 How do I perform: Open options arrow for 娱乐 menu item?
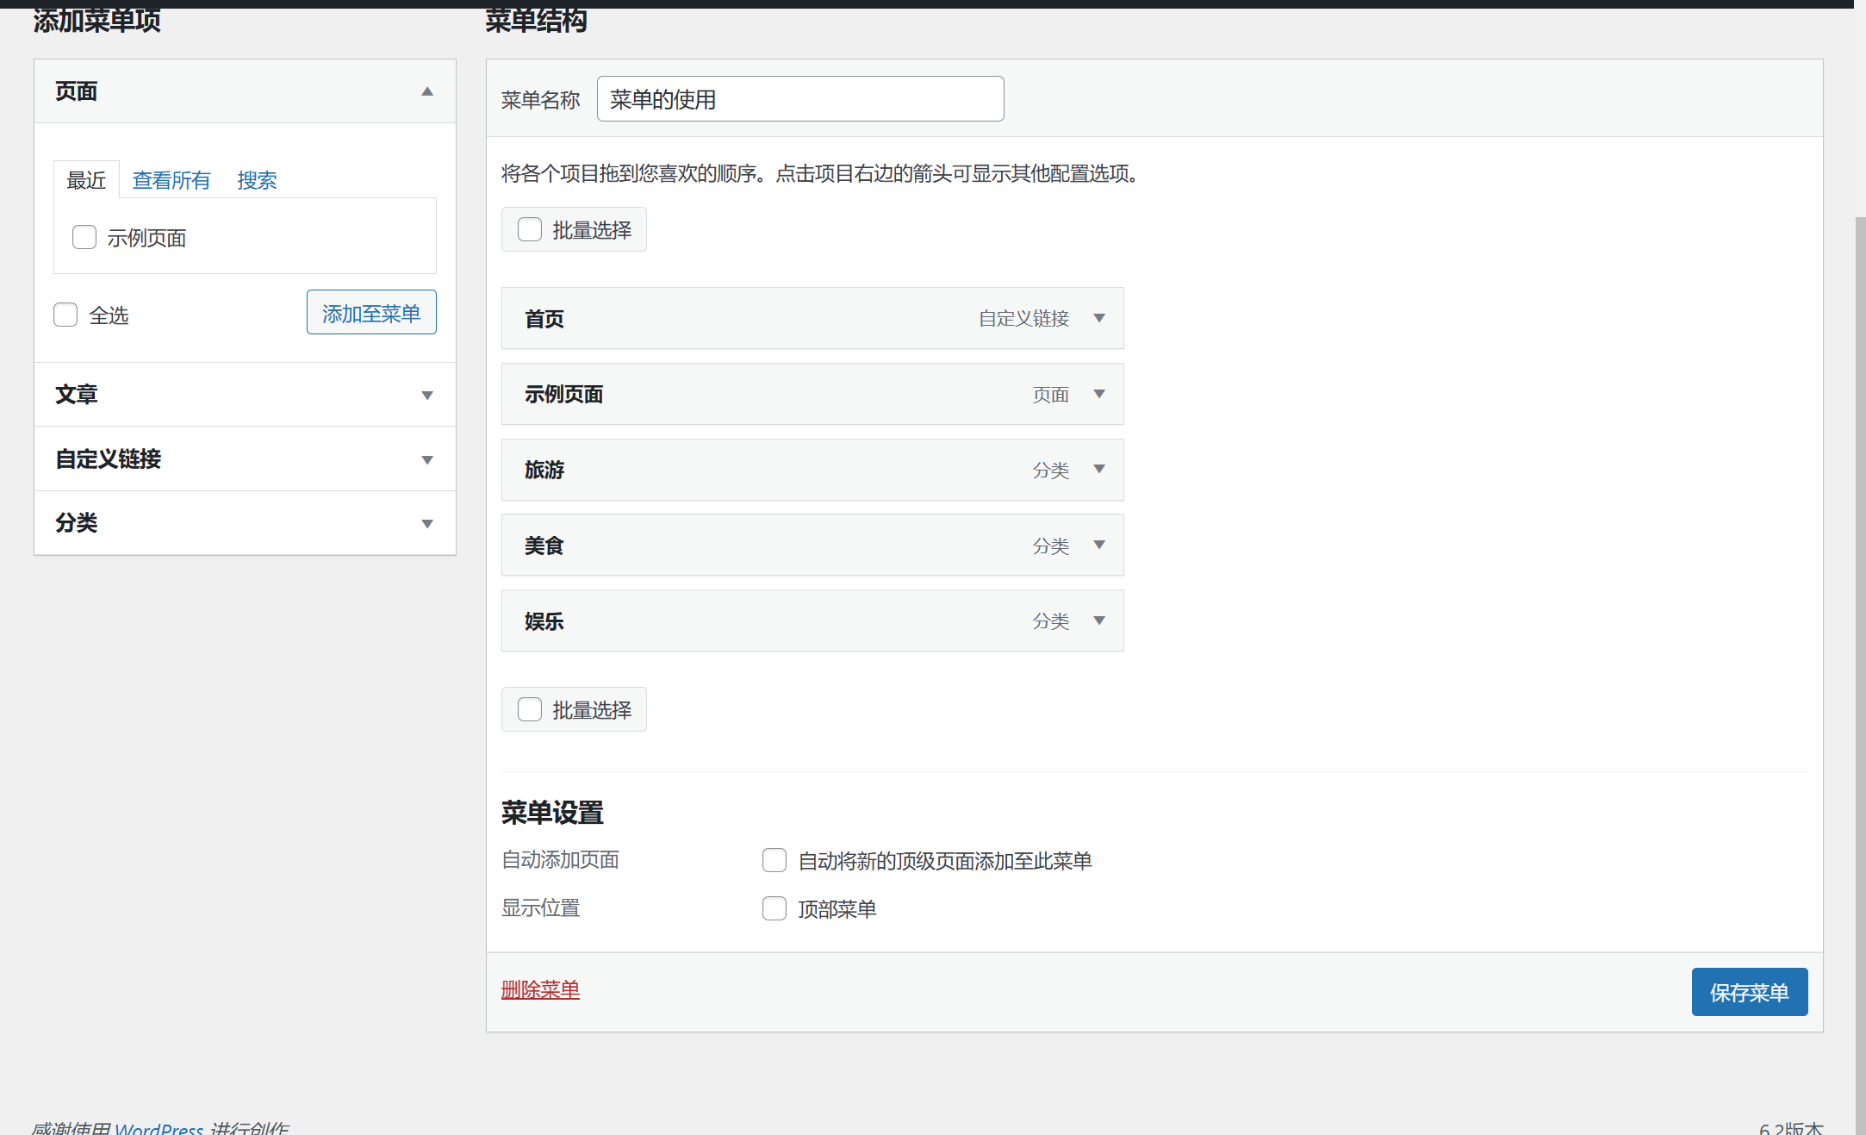(1099, 621)
